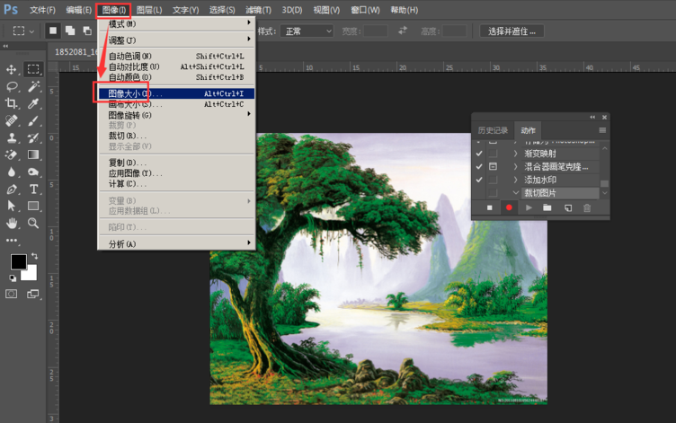The image size is (676, 423).
Task: Collapse the 裁切图片 action
Action: tap(516, 192)
